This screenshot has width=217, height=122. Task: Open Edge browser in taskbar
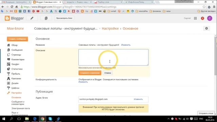pyautogui.click(x=35, y=119)
